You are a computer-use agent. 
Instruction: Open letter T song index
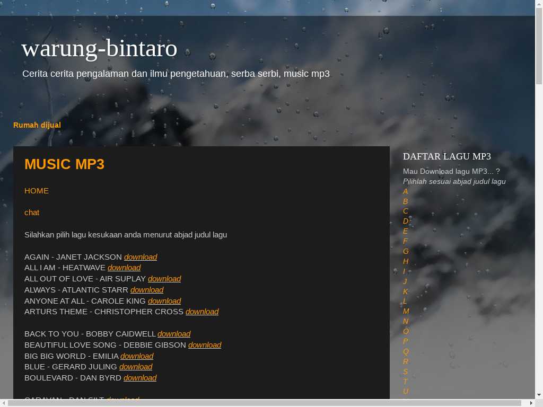click(405, 382)
